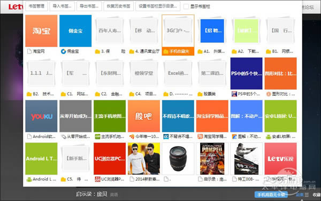Open folder icon labeled 3. 保险
Viewport: 321px width, 201px height.
click(x=97, y=51)
